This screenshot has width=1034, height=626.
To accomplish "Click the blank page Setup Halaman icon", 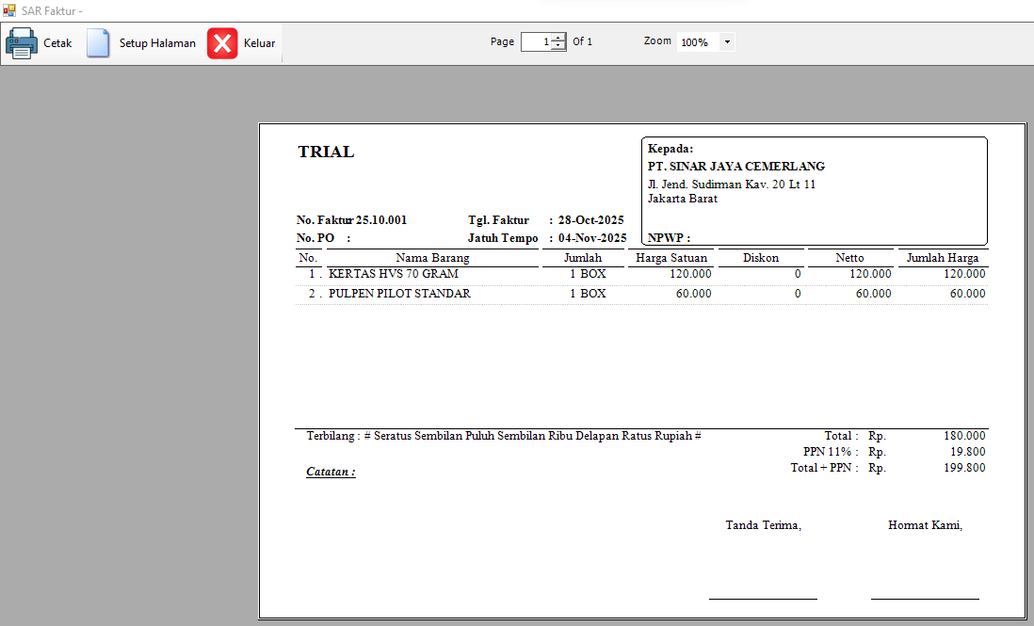I will point(98,43).
